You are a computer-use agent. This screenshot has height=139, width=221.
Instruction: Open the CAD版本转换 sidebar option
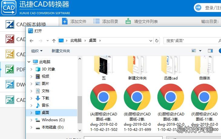[x=29, y=24]
